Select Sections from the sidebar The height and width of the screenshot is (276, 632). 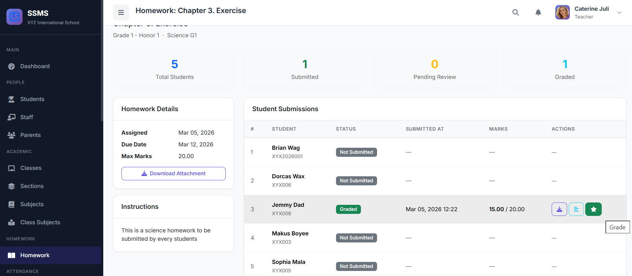click(32, 186)
